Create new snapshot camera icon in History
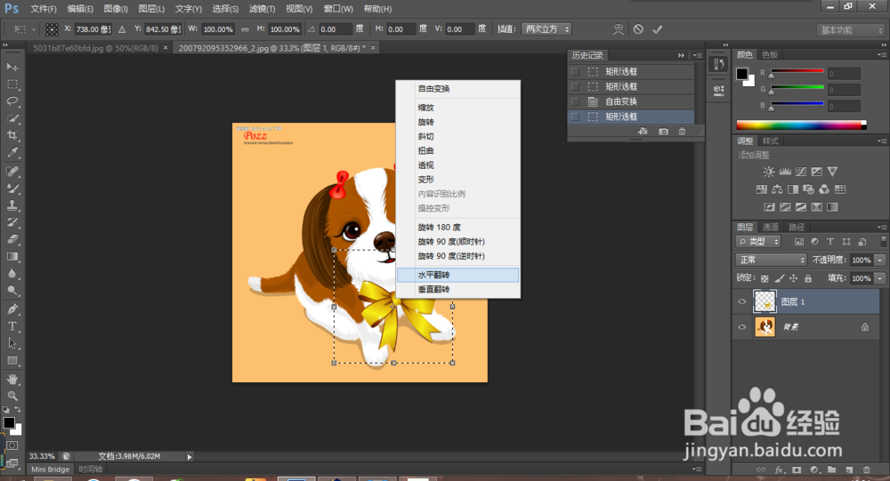 (x=663, y=132)
